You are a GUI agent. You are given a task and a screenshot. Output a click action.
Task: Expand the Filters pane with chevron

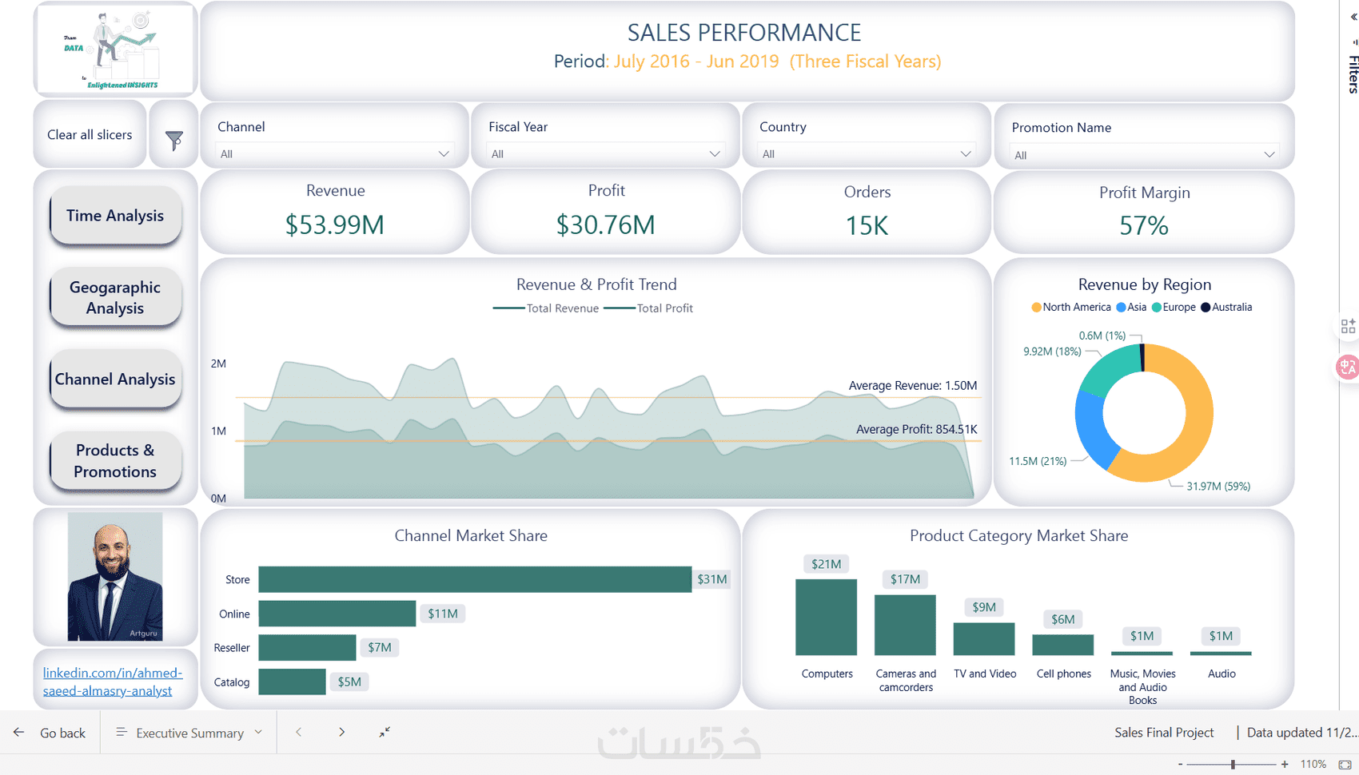click(1353, 17)
